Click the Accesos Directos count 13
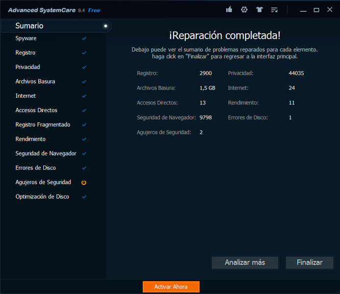 click(x=203, y=102)
